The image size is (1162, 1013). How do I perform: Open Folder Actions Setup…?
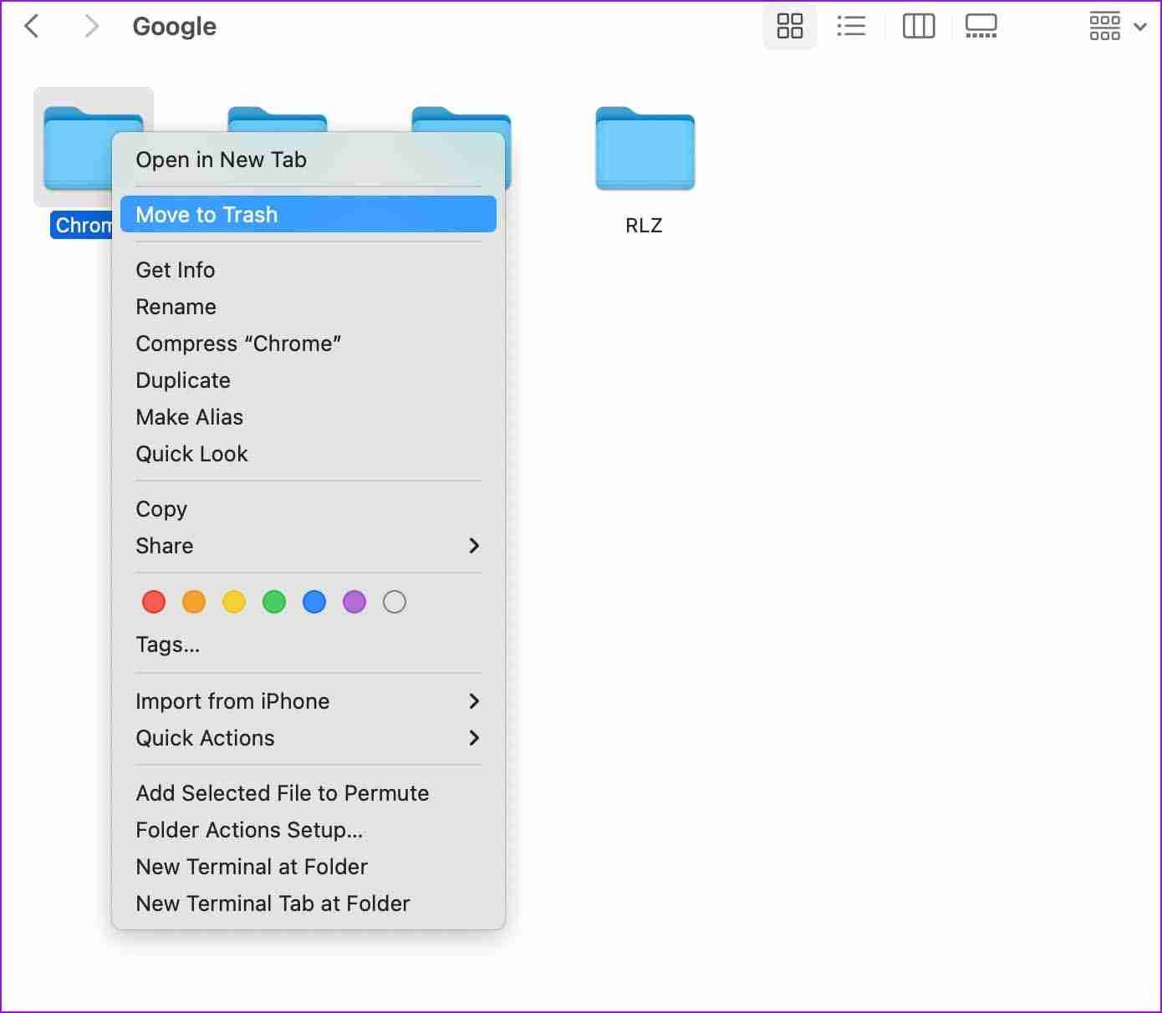point(308,830)
